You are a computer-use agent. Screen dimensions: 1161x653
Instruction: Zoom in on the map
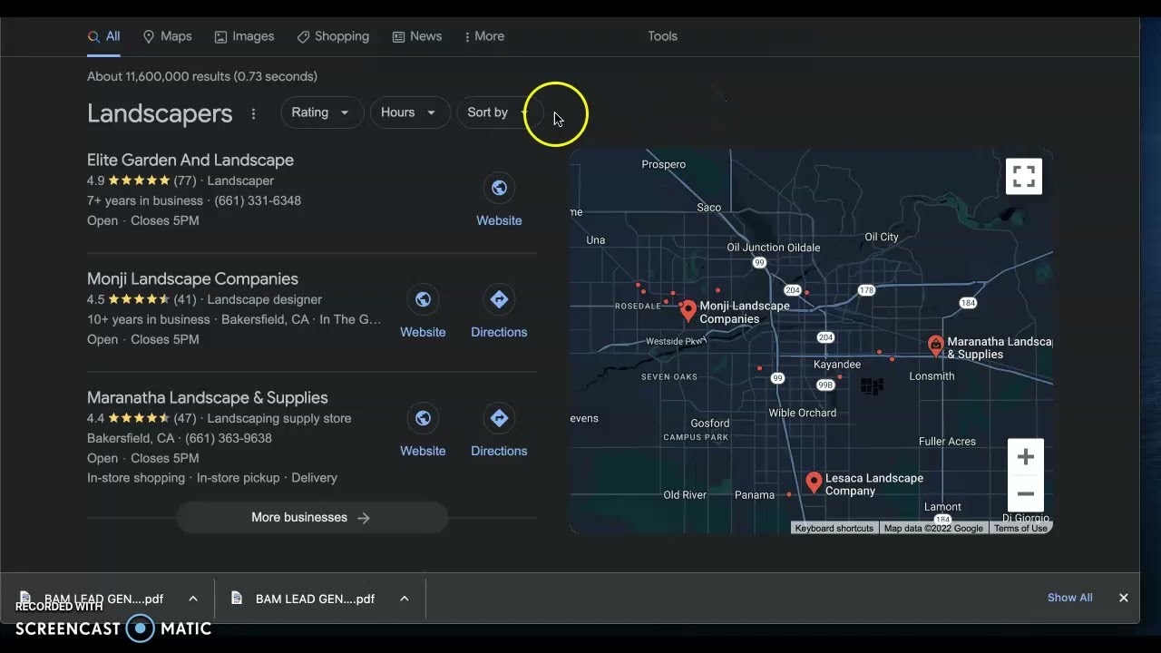pos(1025,457)
